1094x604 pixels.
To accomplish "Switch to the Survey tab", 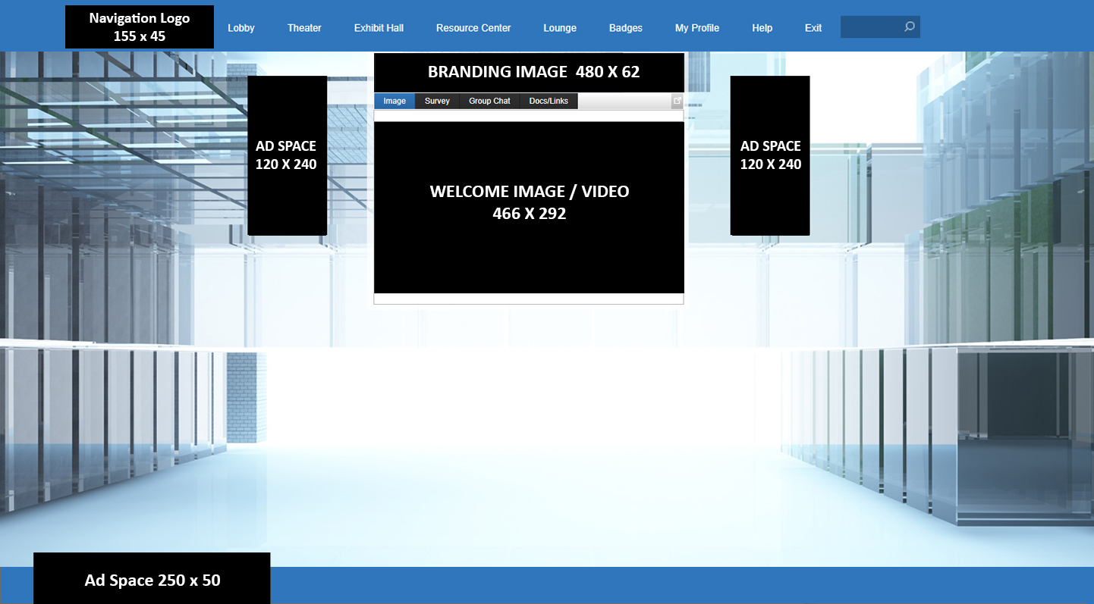I will 437,101.
